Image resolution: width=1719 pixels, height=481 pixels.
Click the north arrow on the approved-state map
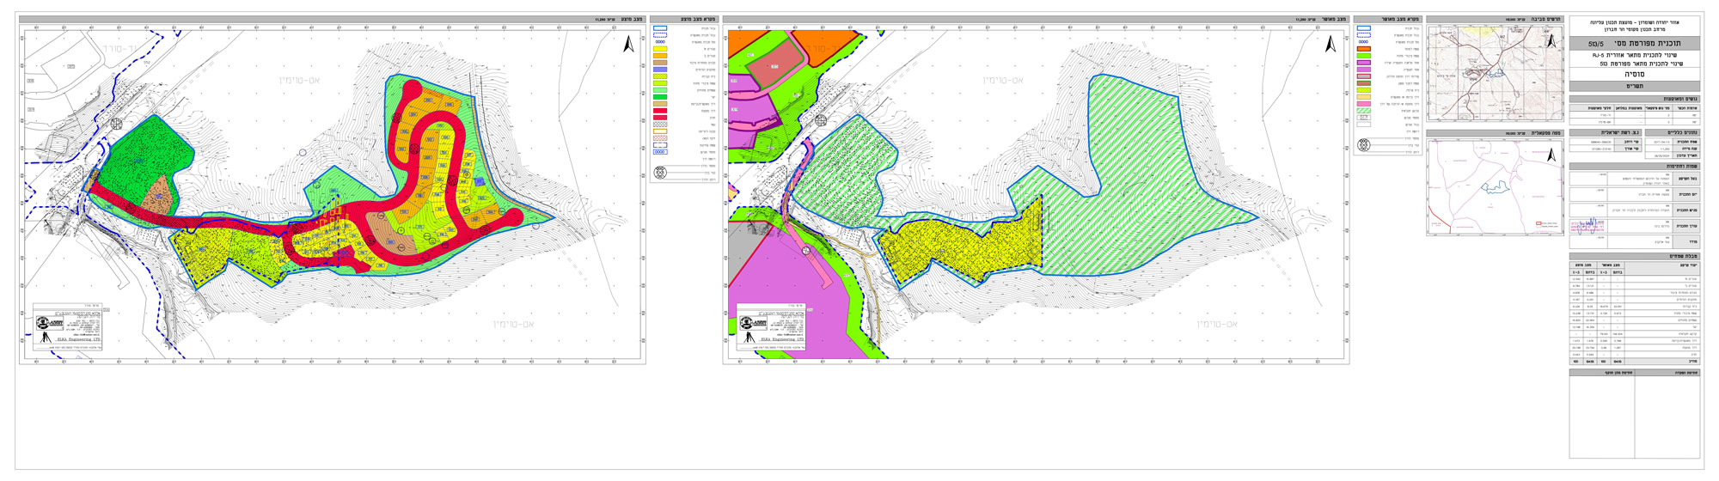(x=1331, y=45)
